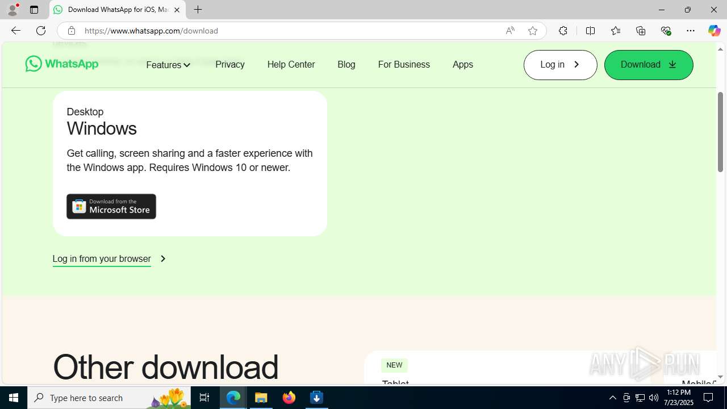Click the NEW badge on the Tablet card
Screen dimensions: 727x409
pos(394,365)
